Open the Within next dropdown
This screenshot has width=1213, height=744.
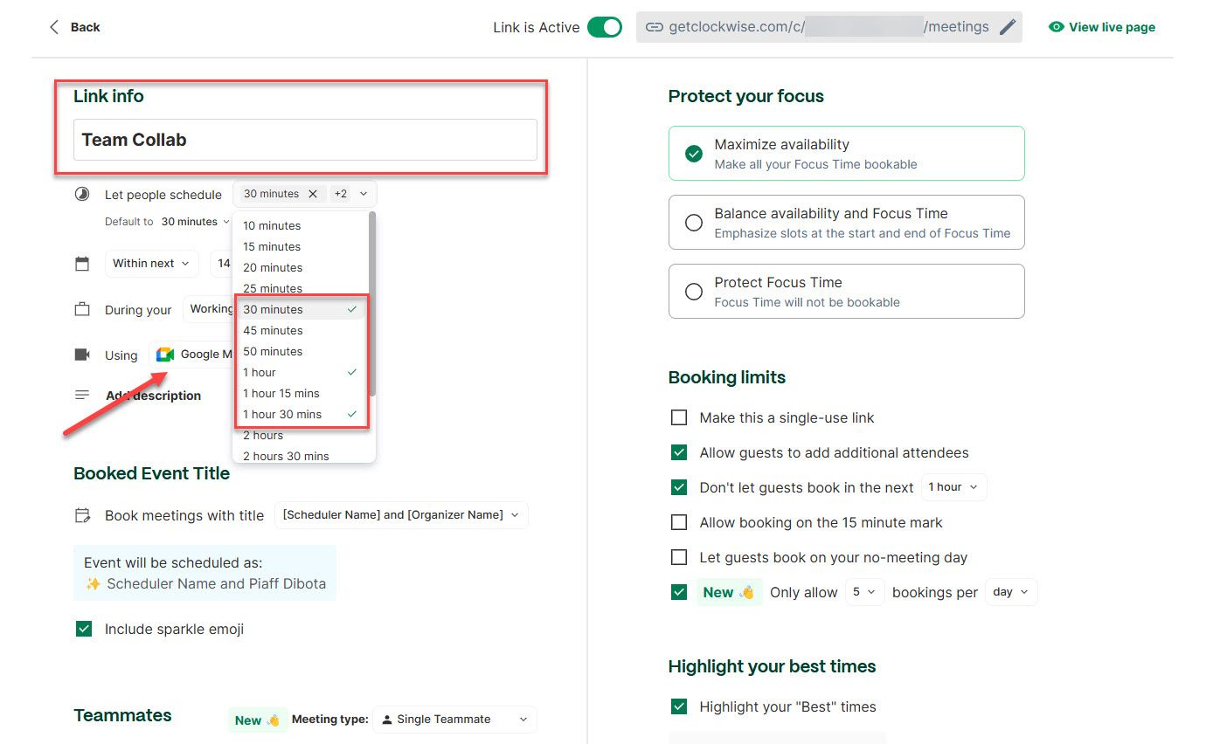pos(151,263)
